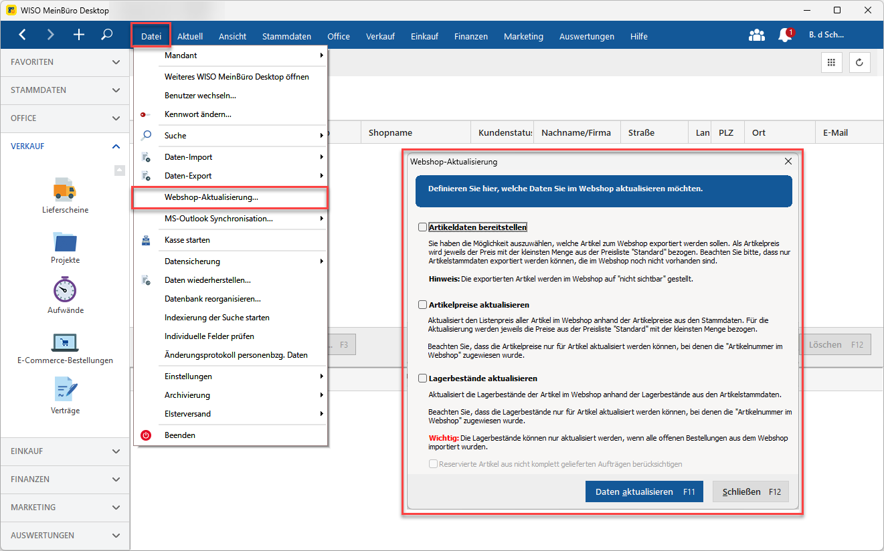Image resolution: width=884 pixels, height=551 pixels.
Task: Open the Archivierung submenu
Action: (x=230, y=395)
